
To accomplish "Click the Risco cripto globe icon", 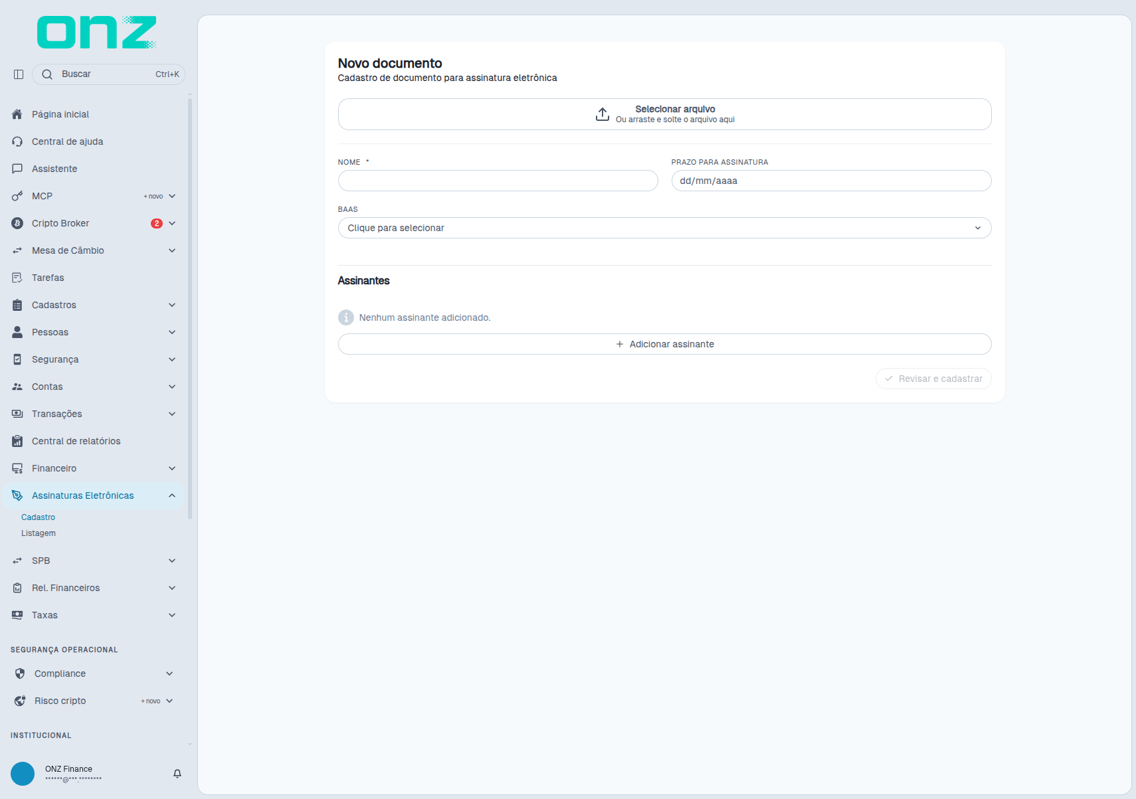I will coord(20,701).
